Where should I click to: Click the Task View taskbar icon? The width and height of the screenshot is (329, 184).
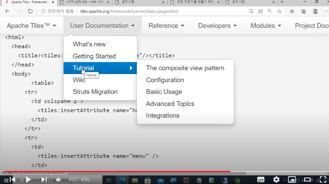pyautogui.click(x=108, y=180)
